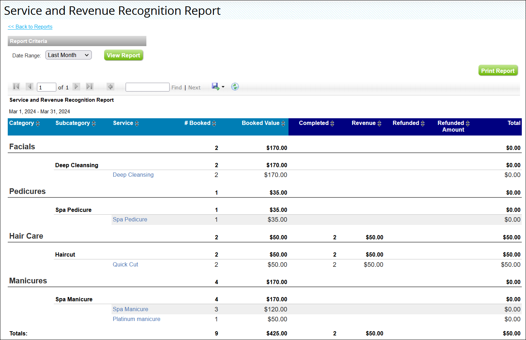The image size is (526, 340).
Task: Click the Totals: row label
Action: [x=18, y=334]
